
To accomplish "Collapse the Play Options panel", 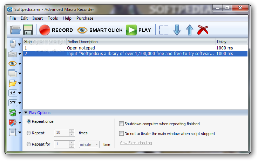I will 26,113.
